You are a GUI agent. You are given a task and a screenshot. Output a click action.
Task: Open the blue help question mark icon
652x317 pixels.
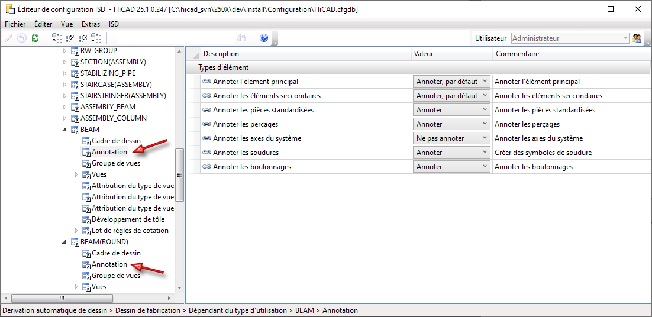(264, 38)
